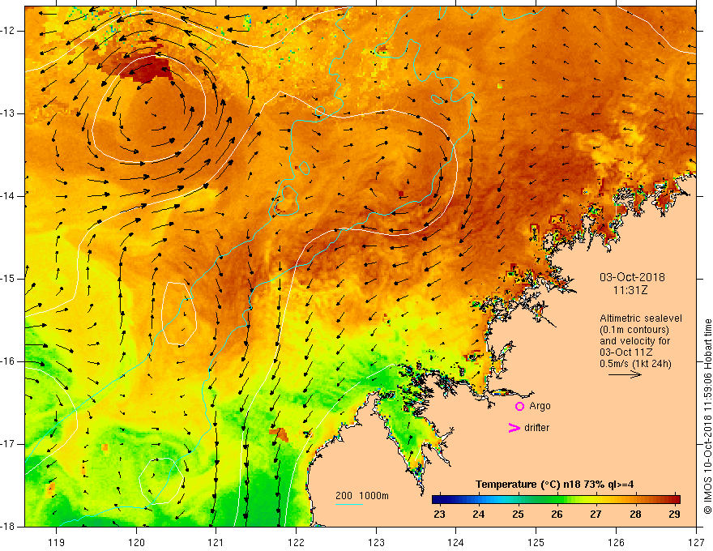Select the '03-Oct-2018' date text
This screenshot has height=551, width=713.
[x=632, y=277]
